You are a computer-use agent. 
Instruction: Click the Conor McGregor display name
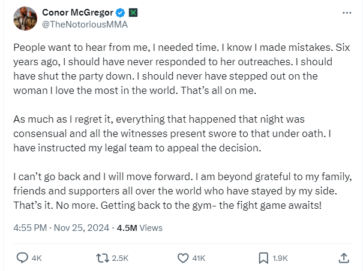(76, 13)
